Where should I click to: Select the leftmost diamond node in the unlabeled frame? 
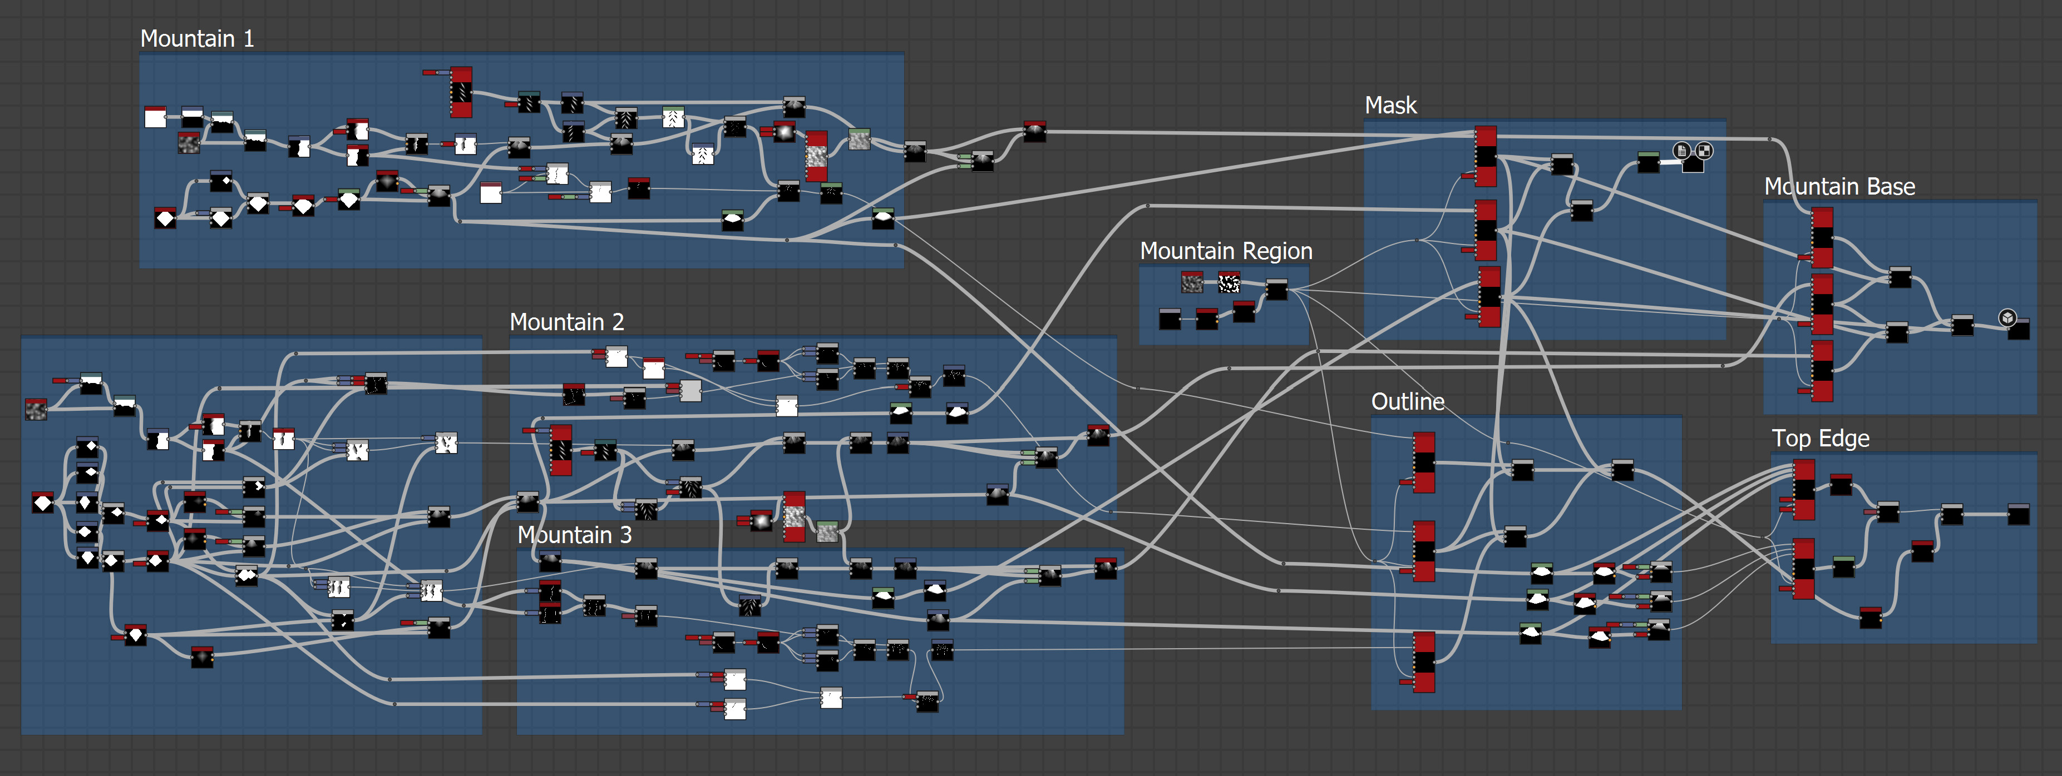coord(43,503)
